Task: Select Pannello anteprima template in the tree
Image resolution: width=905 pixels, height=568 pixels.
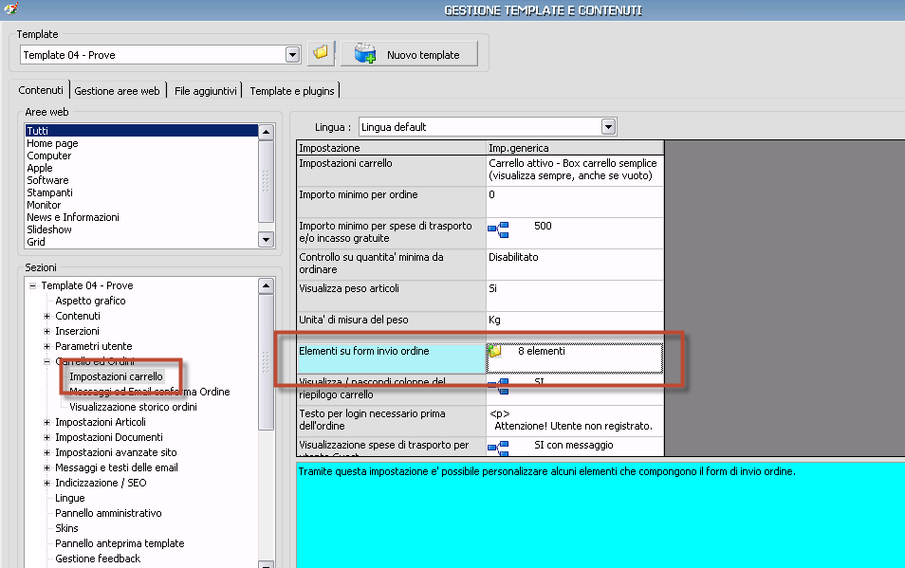Action: click(120, 543)
